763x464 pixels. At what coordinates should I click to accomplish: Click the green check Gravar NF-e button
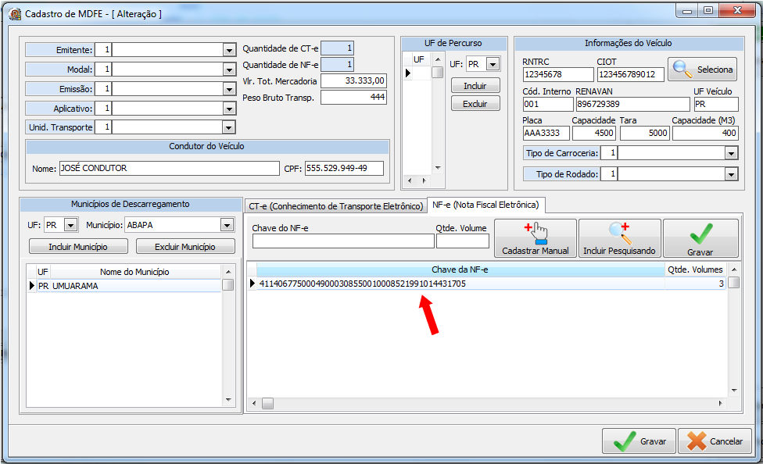tap(700, 237)
